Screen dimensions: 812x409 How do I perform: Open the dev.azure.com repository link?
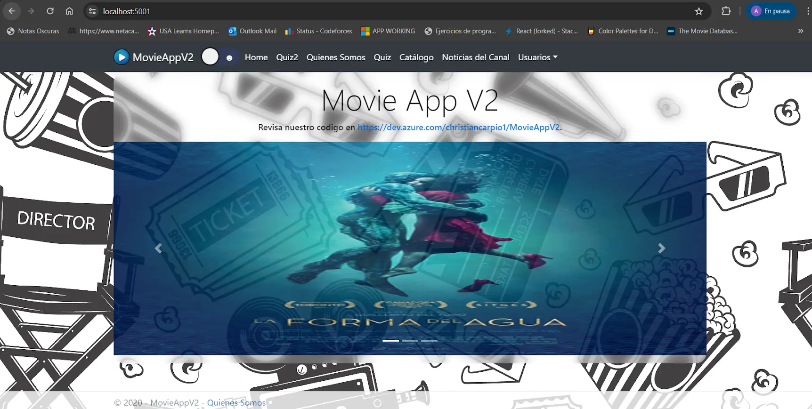click(459, 127)
